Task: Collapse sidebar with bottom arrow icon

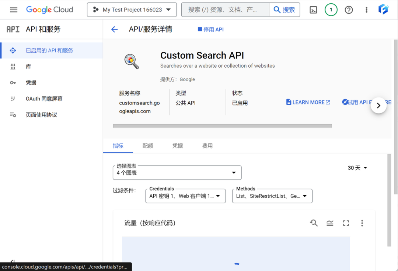Action: [x=13, y=261]
